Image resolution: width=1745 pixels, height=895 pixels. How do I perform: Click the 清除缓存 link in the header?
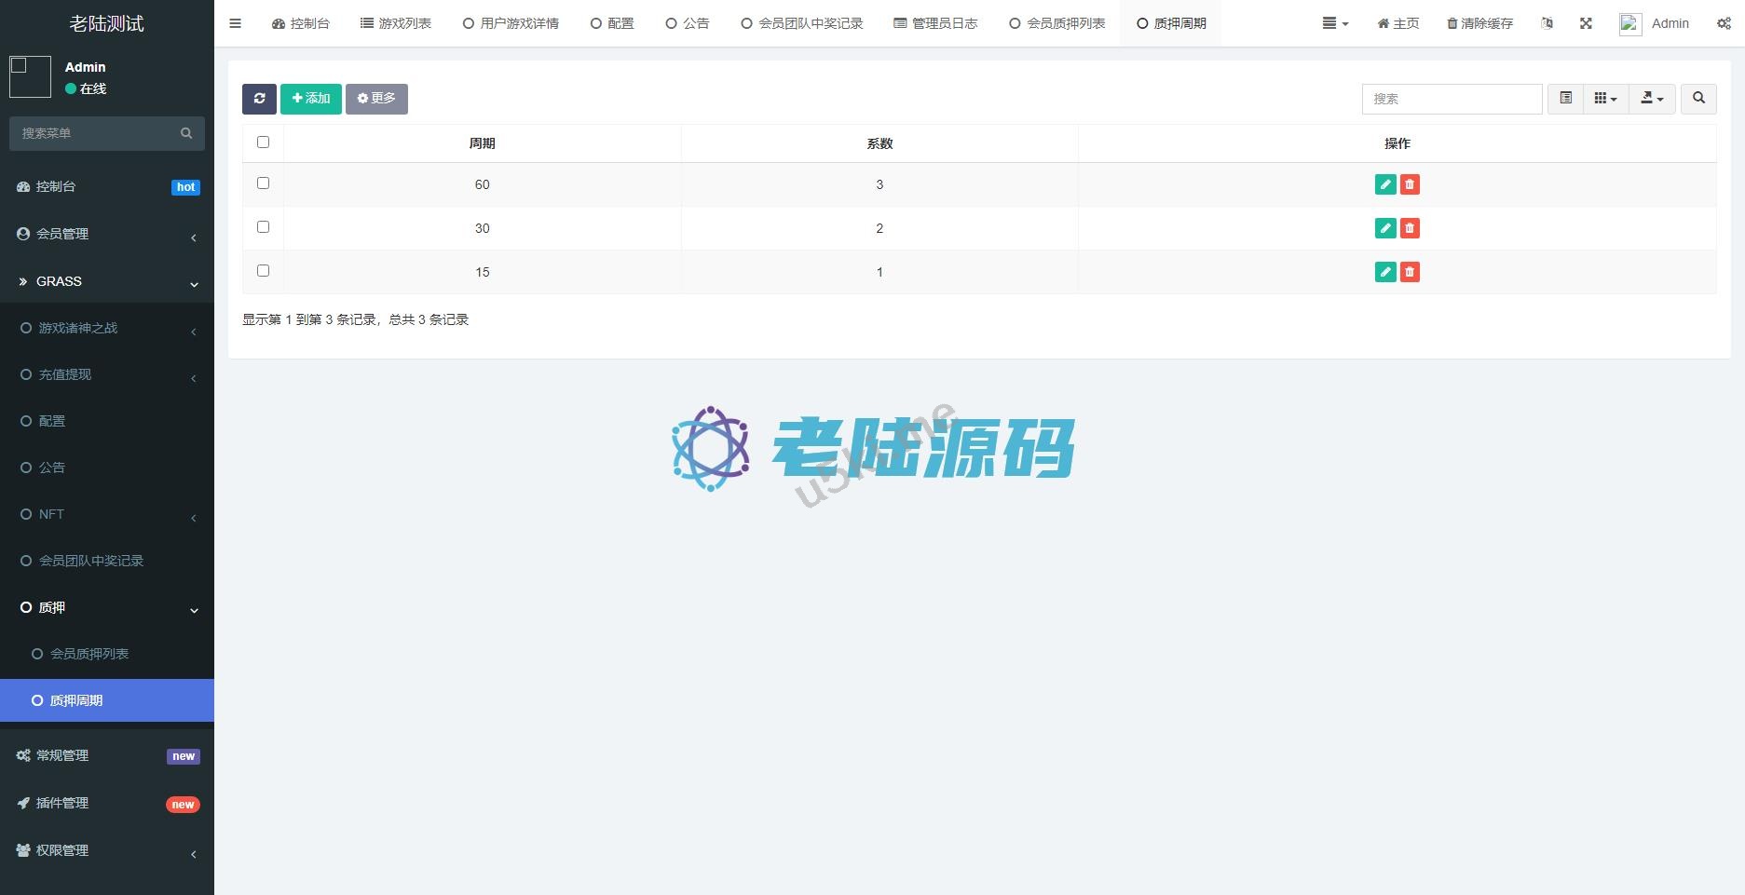(x=1479, y=23)
